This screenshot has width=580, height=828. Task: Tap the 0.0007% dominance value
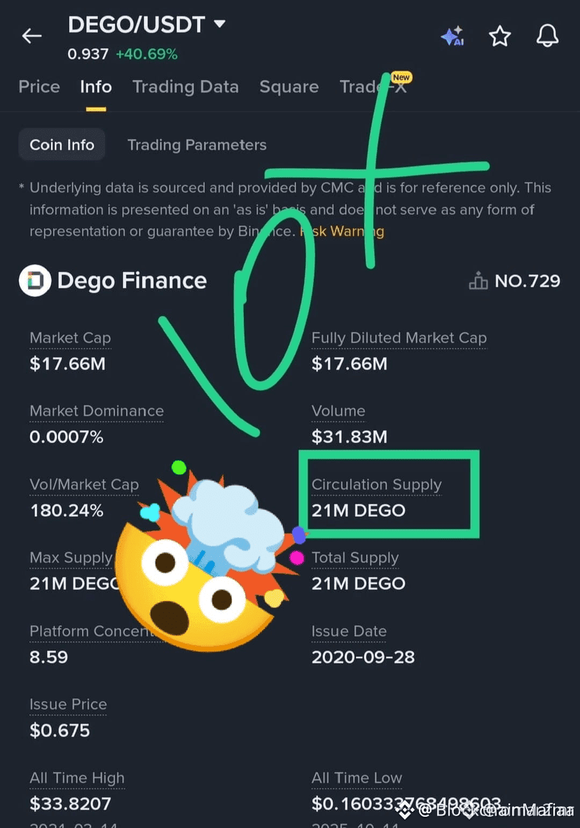tap(67, 436)
